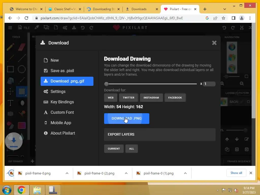Add a new GIF frame
The image size is (260, 195).
click(x=32, y=161)
